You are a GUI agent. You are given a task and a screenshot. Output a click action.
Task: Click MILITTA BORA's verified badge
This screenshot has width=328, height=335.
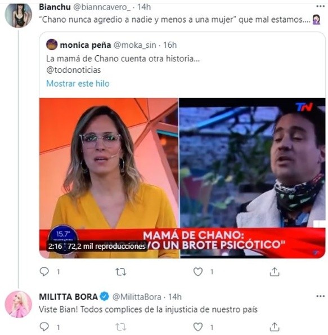[x=105, y=297]
